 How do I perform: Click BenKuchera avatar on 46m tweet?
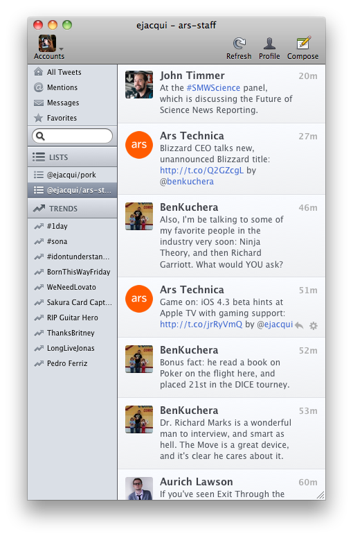[139, 216]
